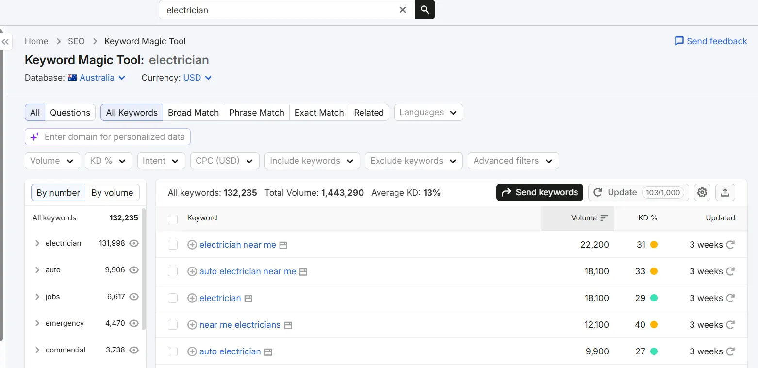The image size is (758, 368).
Task: Select the Phrase Match tab
Action: coord(257,112)
